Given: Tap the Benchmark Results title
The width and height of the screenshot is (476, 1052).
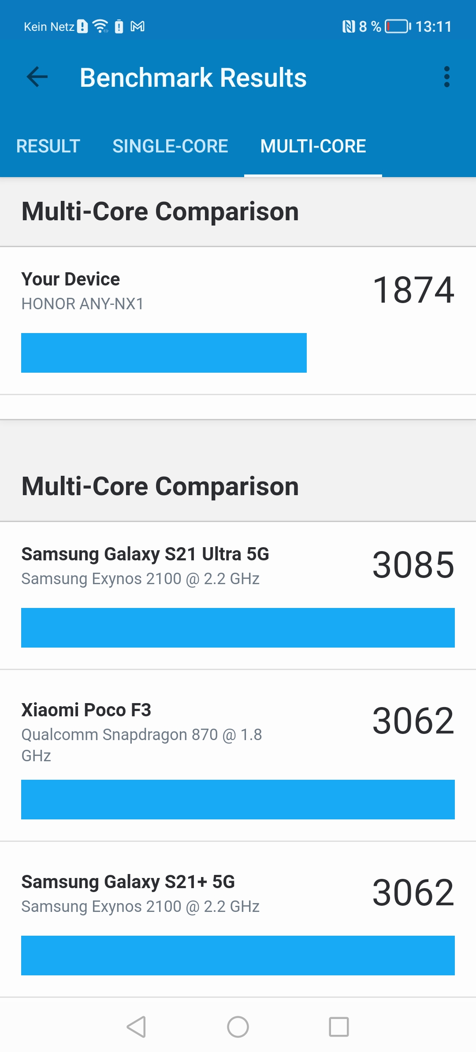Looking at the screenshot, I should (193, 78).
